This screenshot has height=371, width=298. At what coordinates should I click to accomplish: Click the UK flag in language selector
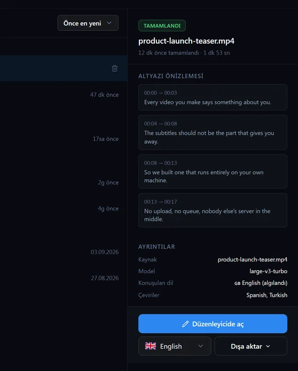(x=151, y=346)
